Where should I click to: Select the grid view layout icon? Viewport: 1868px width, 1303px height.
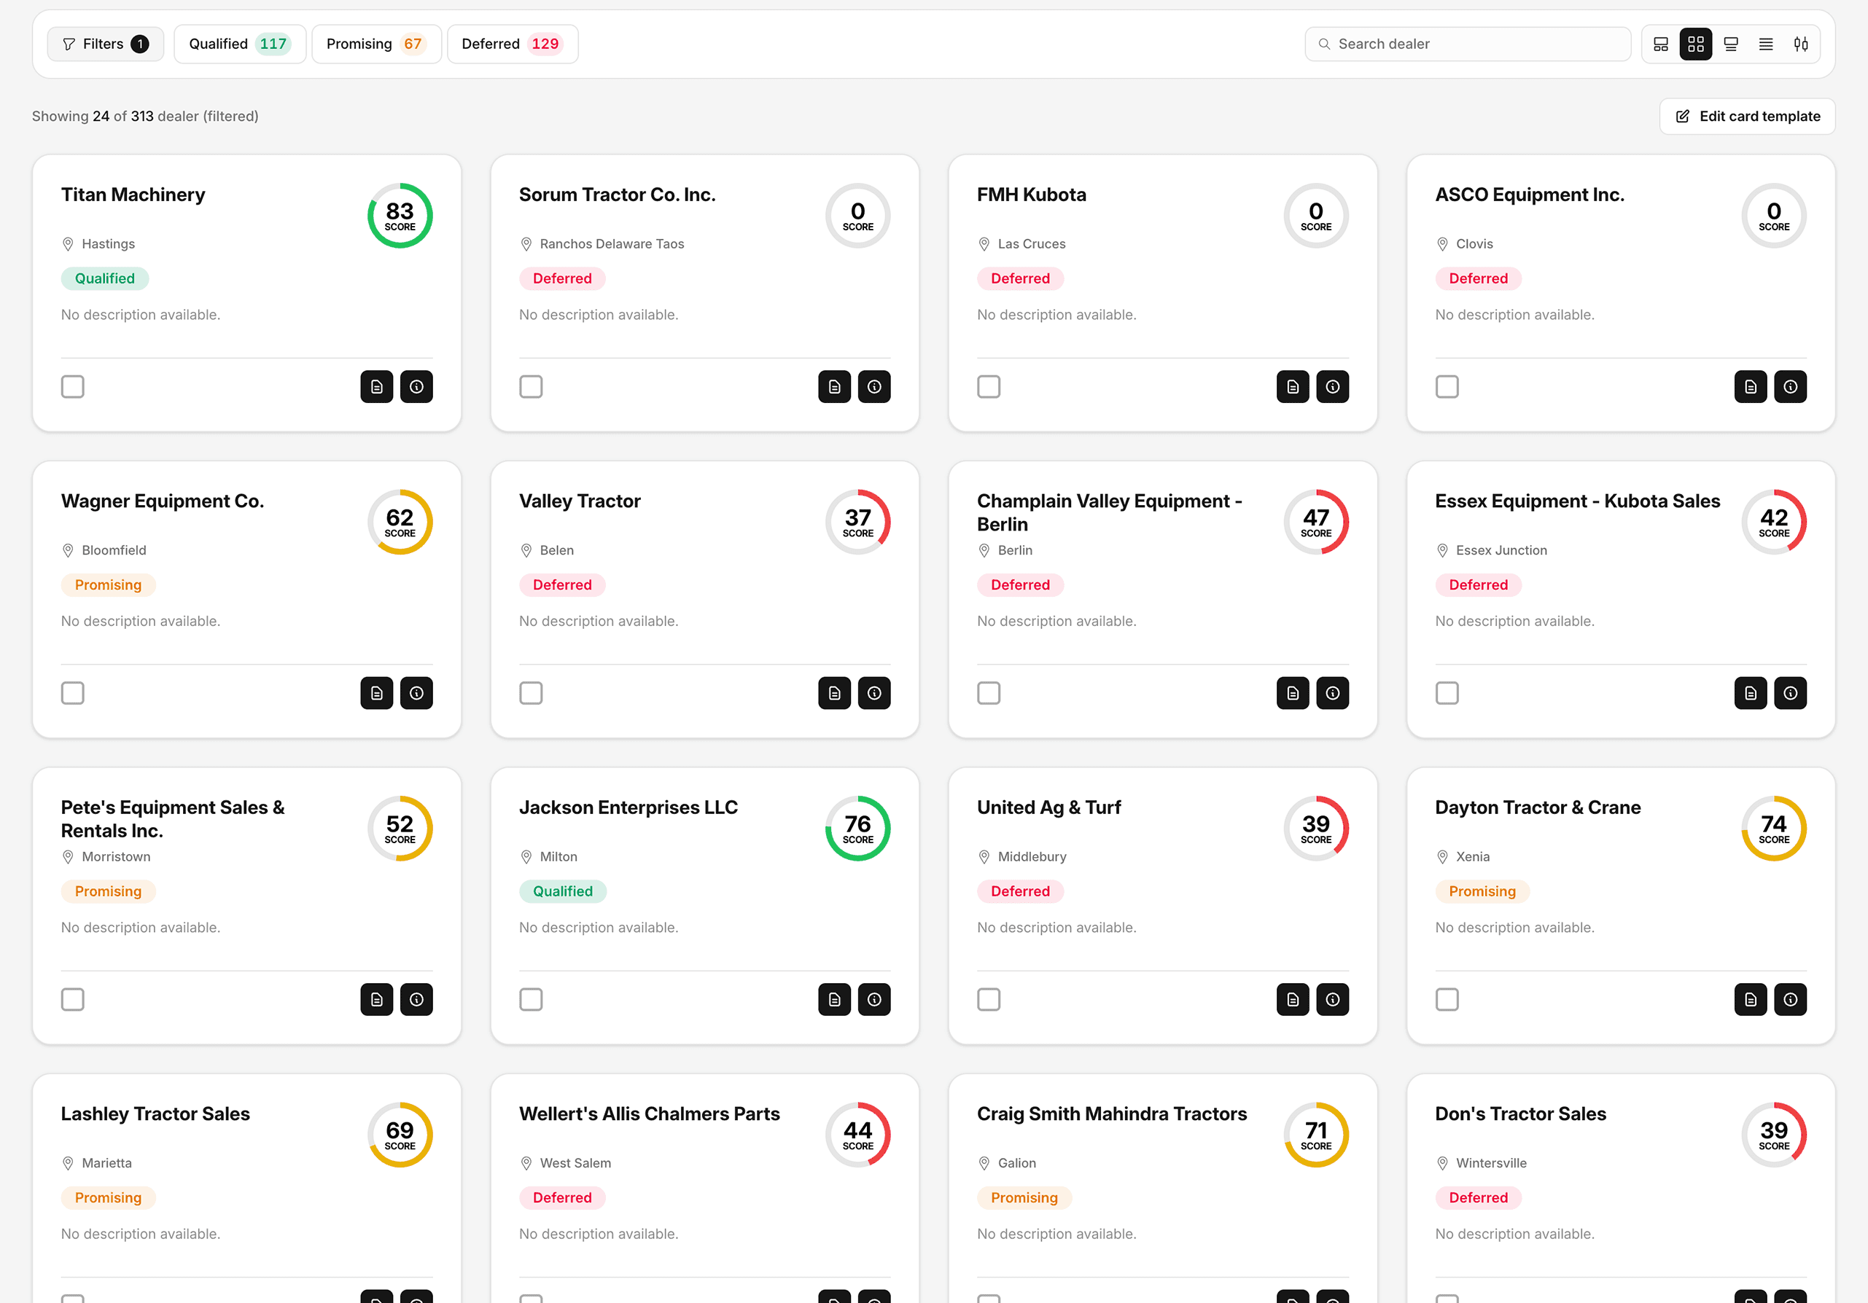coord(1695,44)
